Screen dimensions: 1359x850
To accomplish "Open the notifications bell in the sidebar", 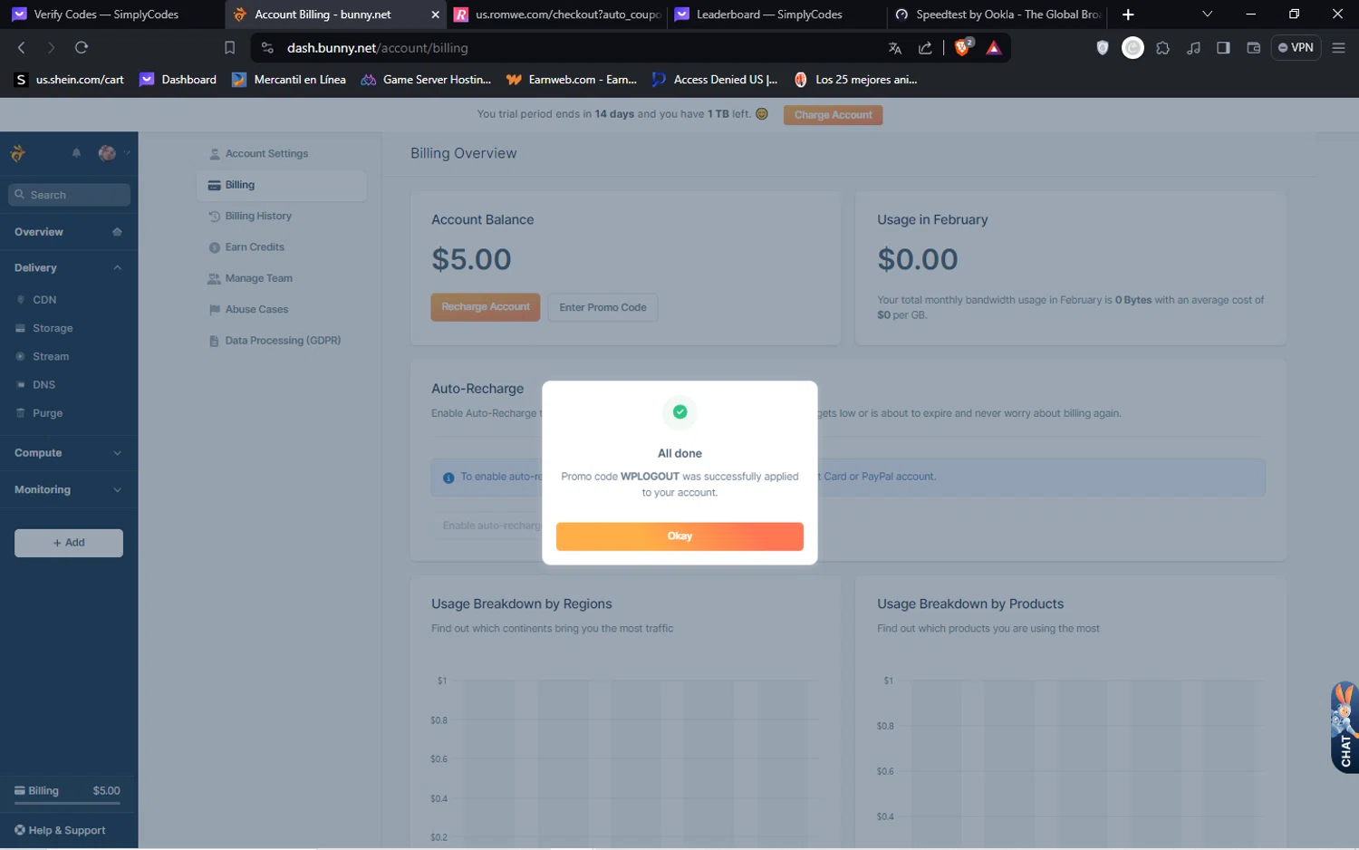I will (x=76, y=153).
